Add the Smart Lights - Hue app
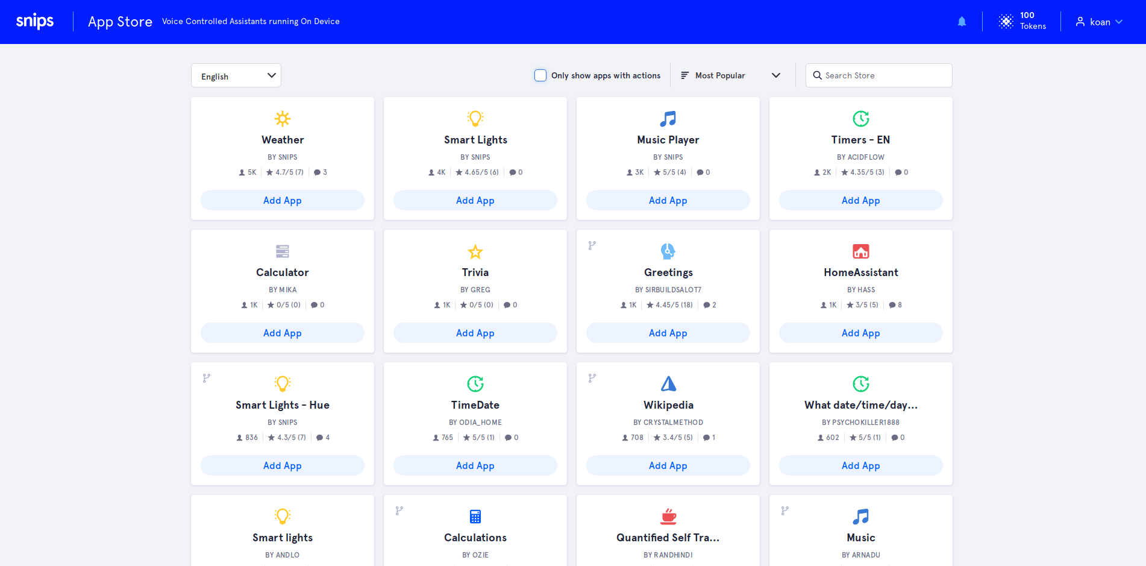 (283, 465)
